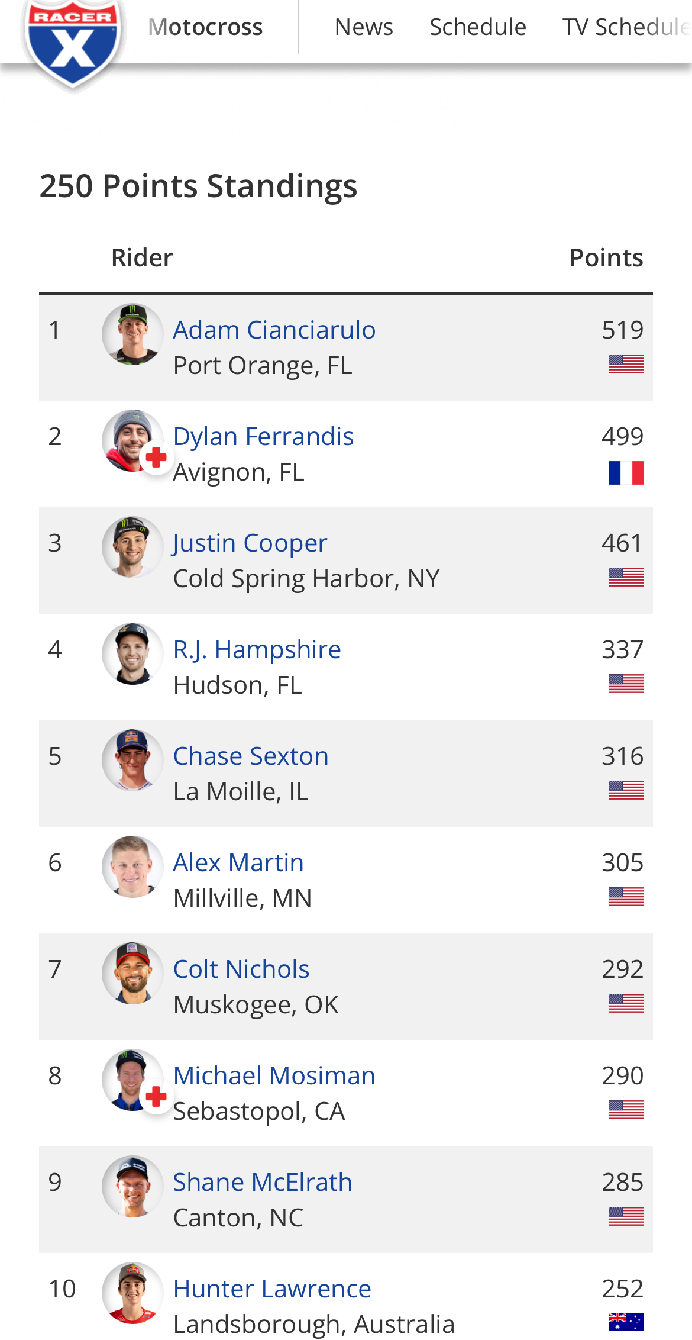Screen dimensions: 692x1340
Task: Click the Australian flag for Hunter Lawrence
Action: 626,1322
